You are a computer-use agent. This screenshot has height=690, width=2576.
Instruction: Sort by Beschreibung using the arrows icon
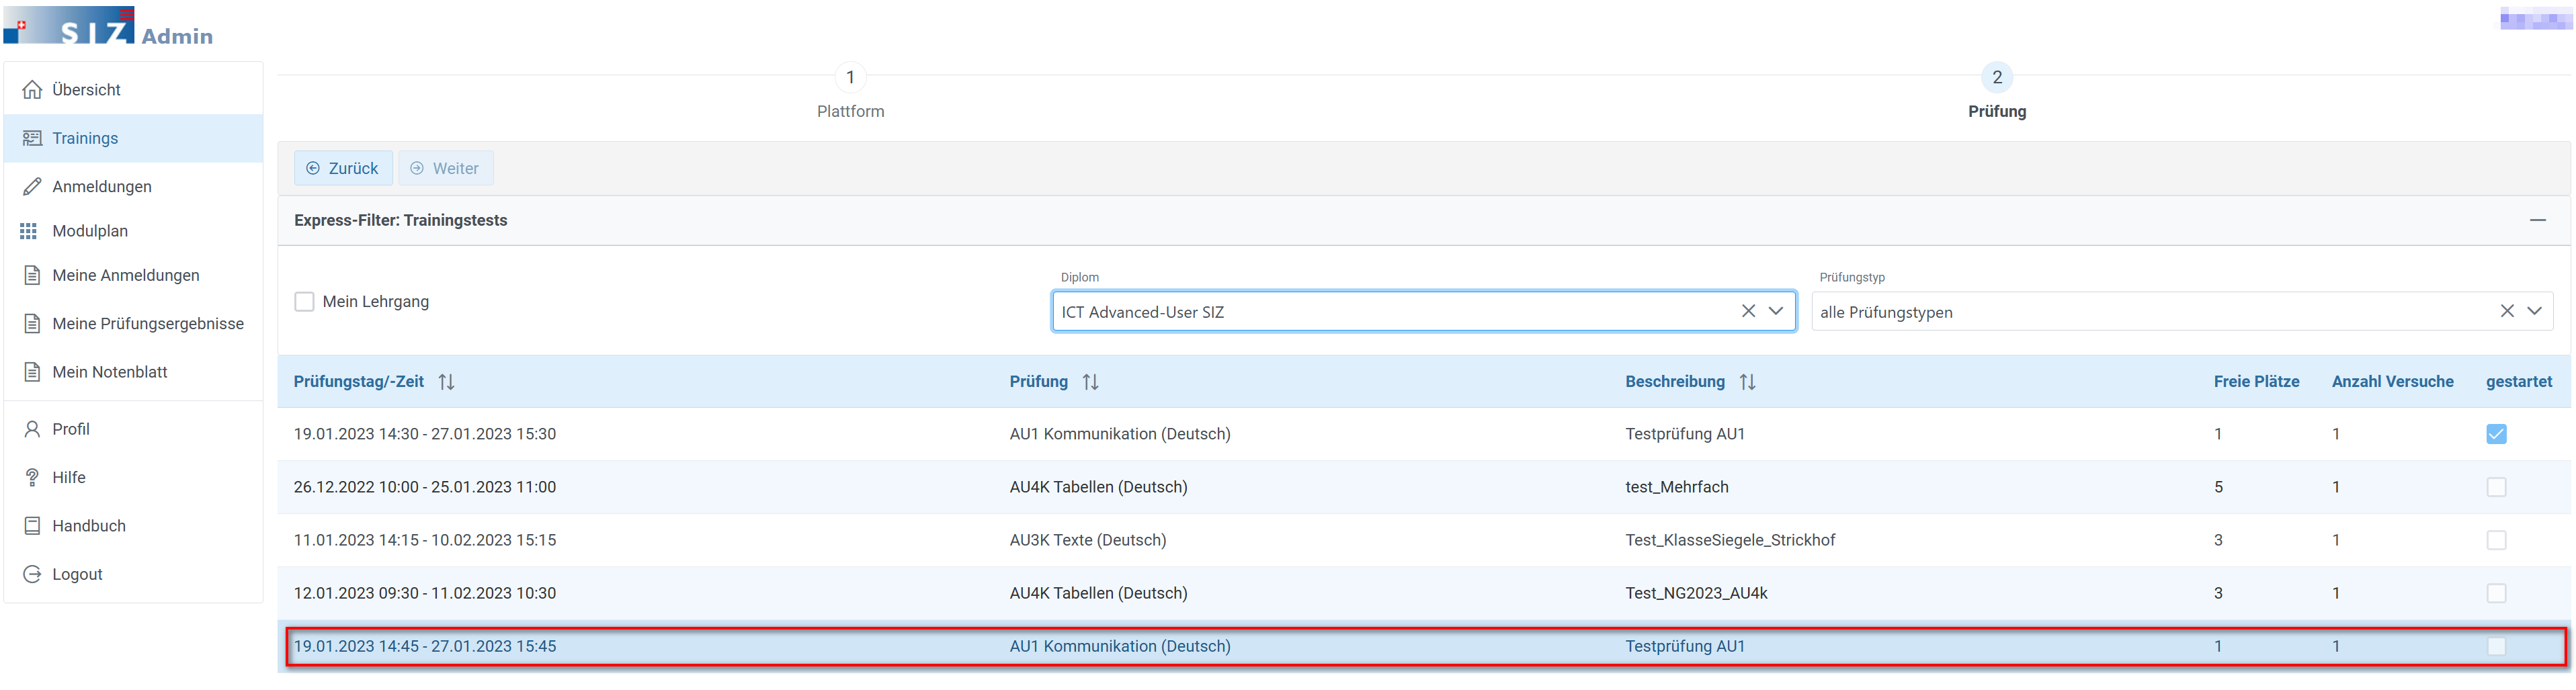pyautogui.click(x=1748, y=382)
